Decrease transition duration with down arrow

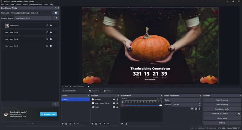[200, 105]
